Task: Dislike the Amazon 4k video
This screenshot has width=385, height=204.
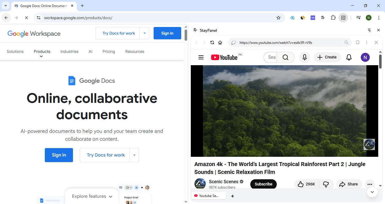Action: [326, 184]
